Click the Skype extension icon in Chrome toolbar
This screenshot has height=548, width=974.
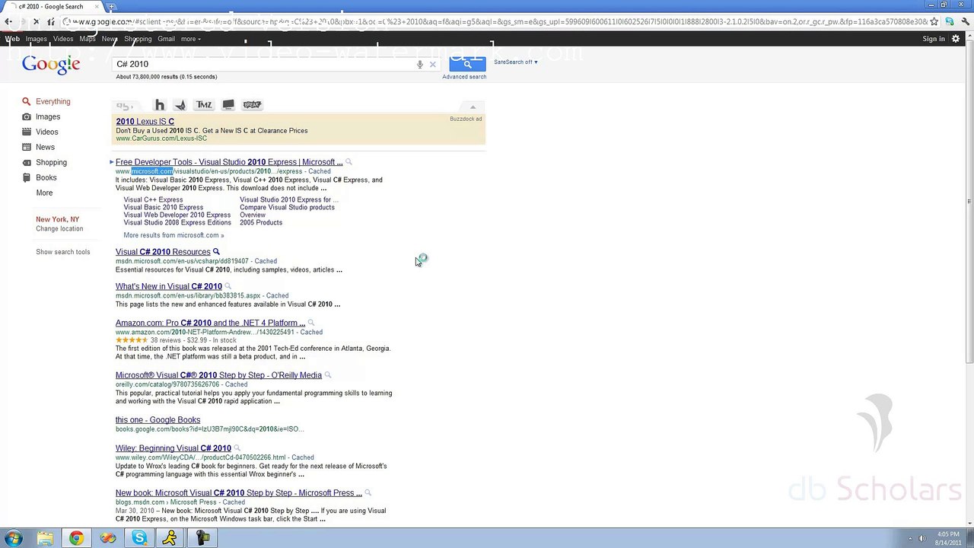coord(949,21)
